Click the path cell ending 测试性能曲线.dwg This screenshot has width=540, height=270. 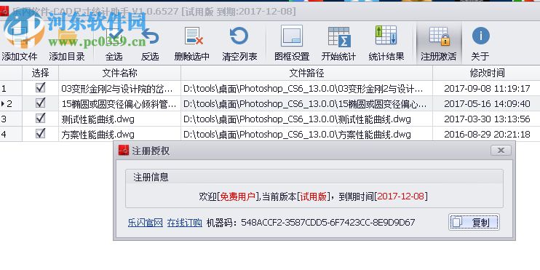click(306, 119)
